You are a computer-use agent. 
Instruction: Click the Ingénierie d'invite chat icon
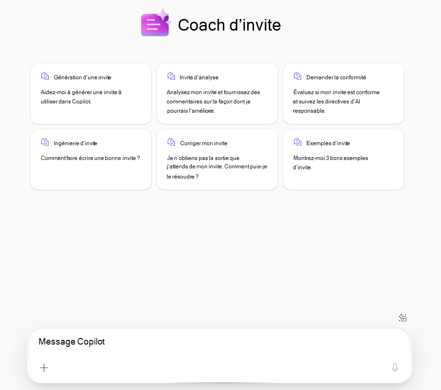coord(45,142)
